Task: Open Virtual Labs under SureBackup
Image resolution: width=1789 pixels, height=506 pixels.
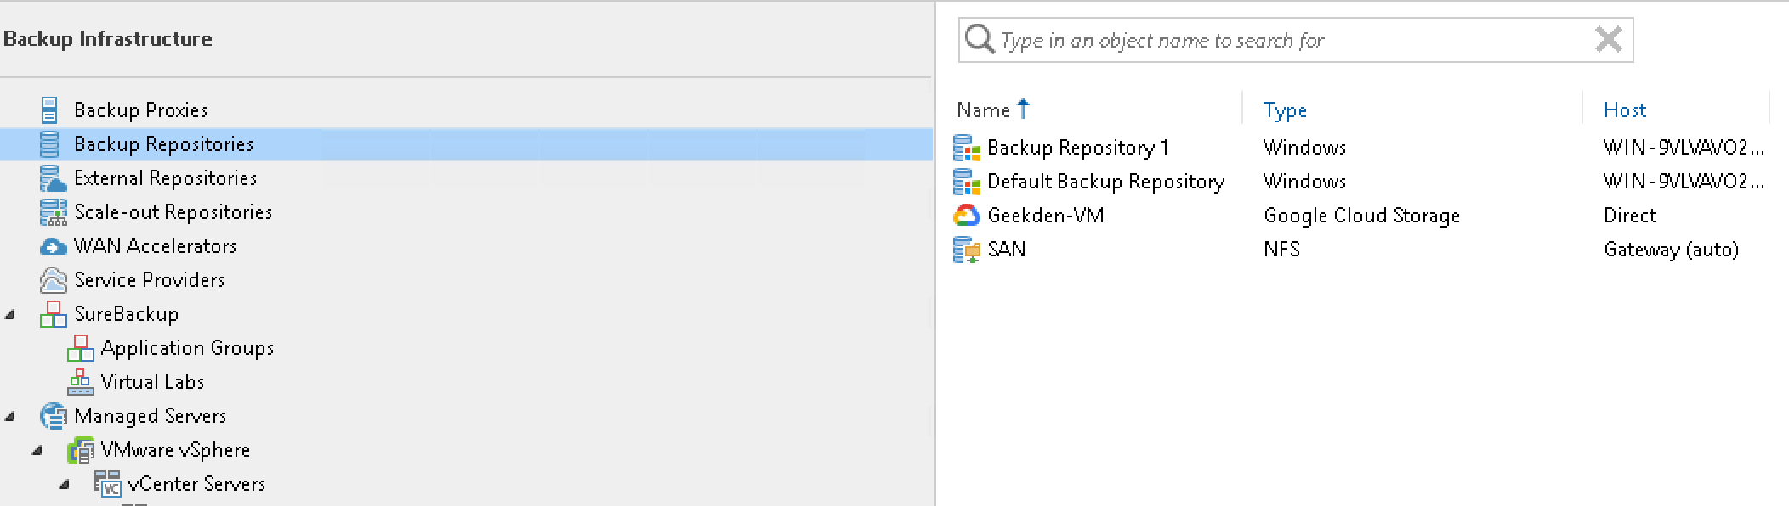Action: pyautogui.click(x=152, y=382)
